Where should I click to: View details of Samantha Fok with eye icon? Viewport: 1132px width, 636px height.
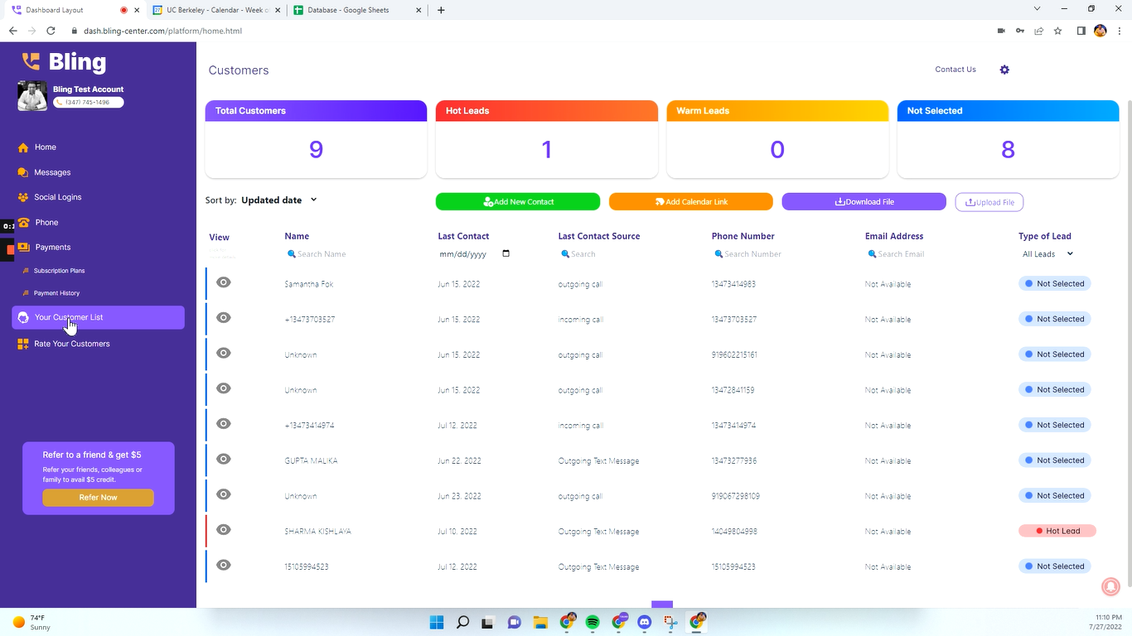click(x=224, y=282)
